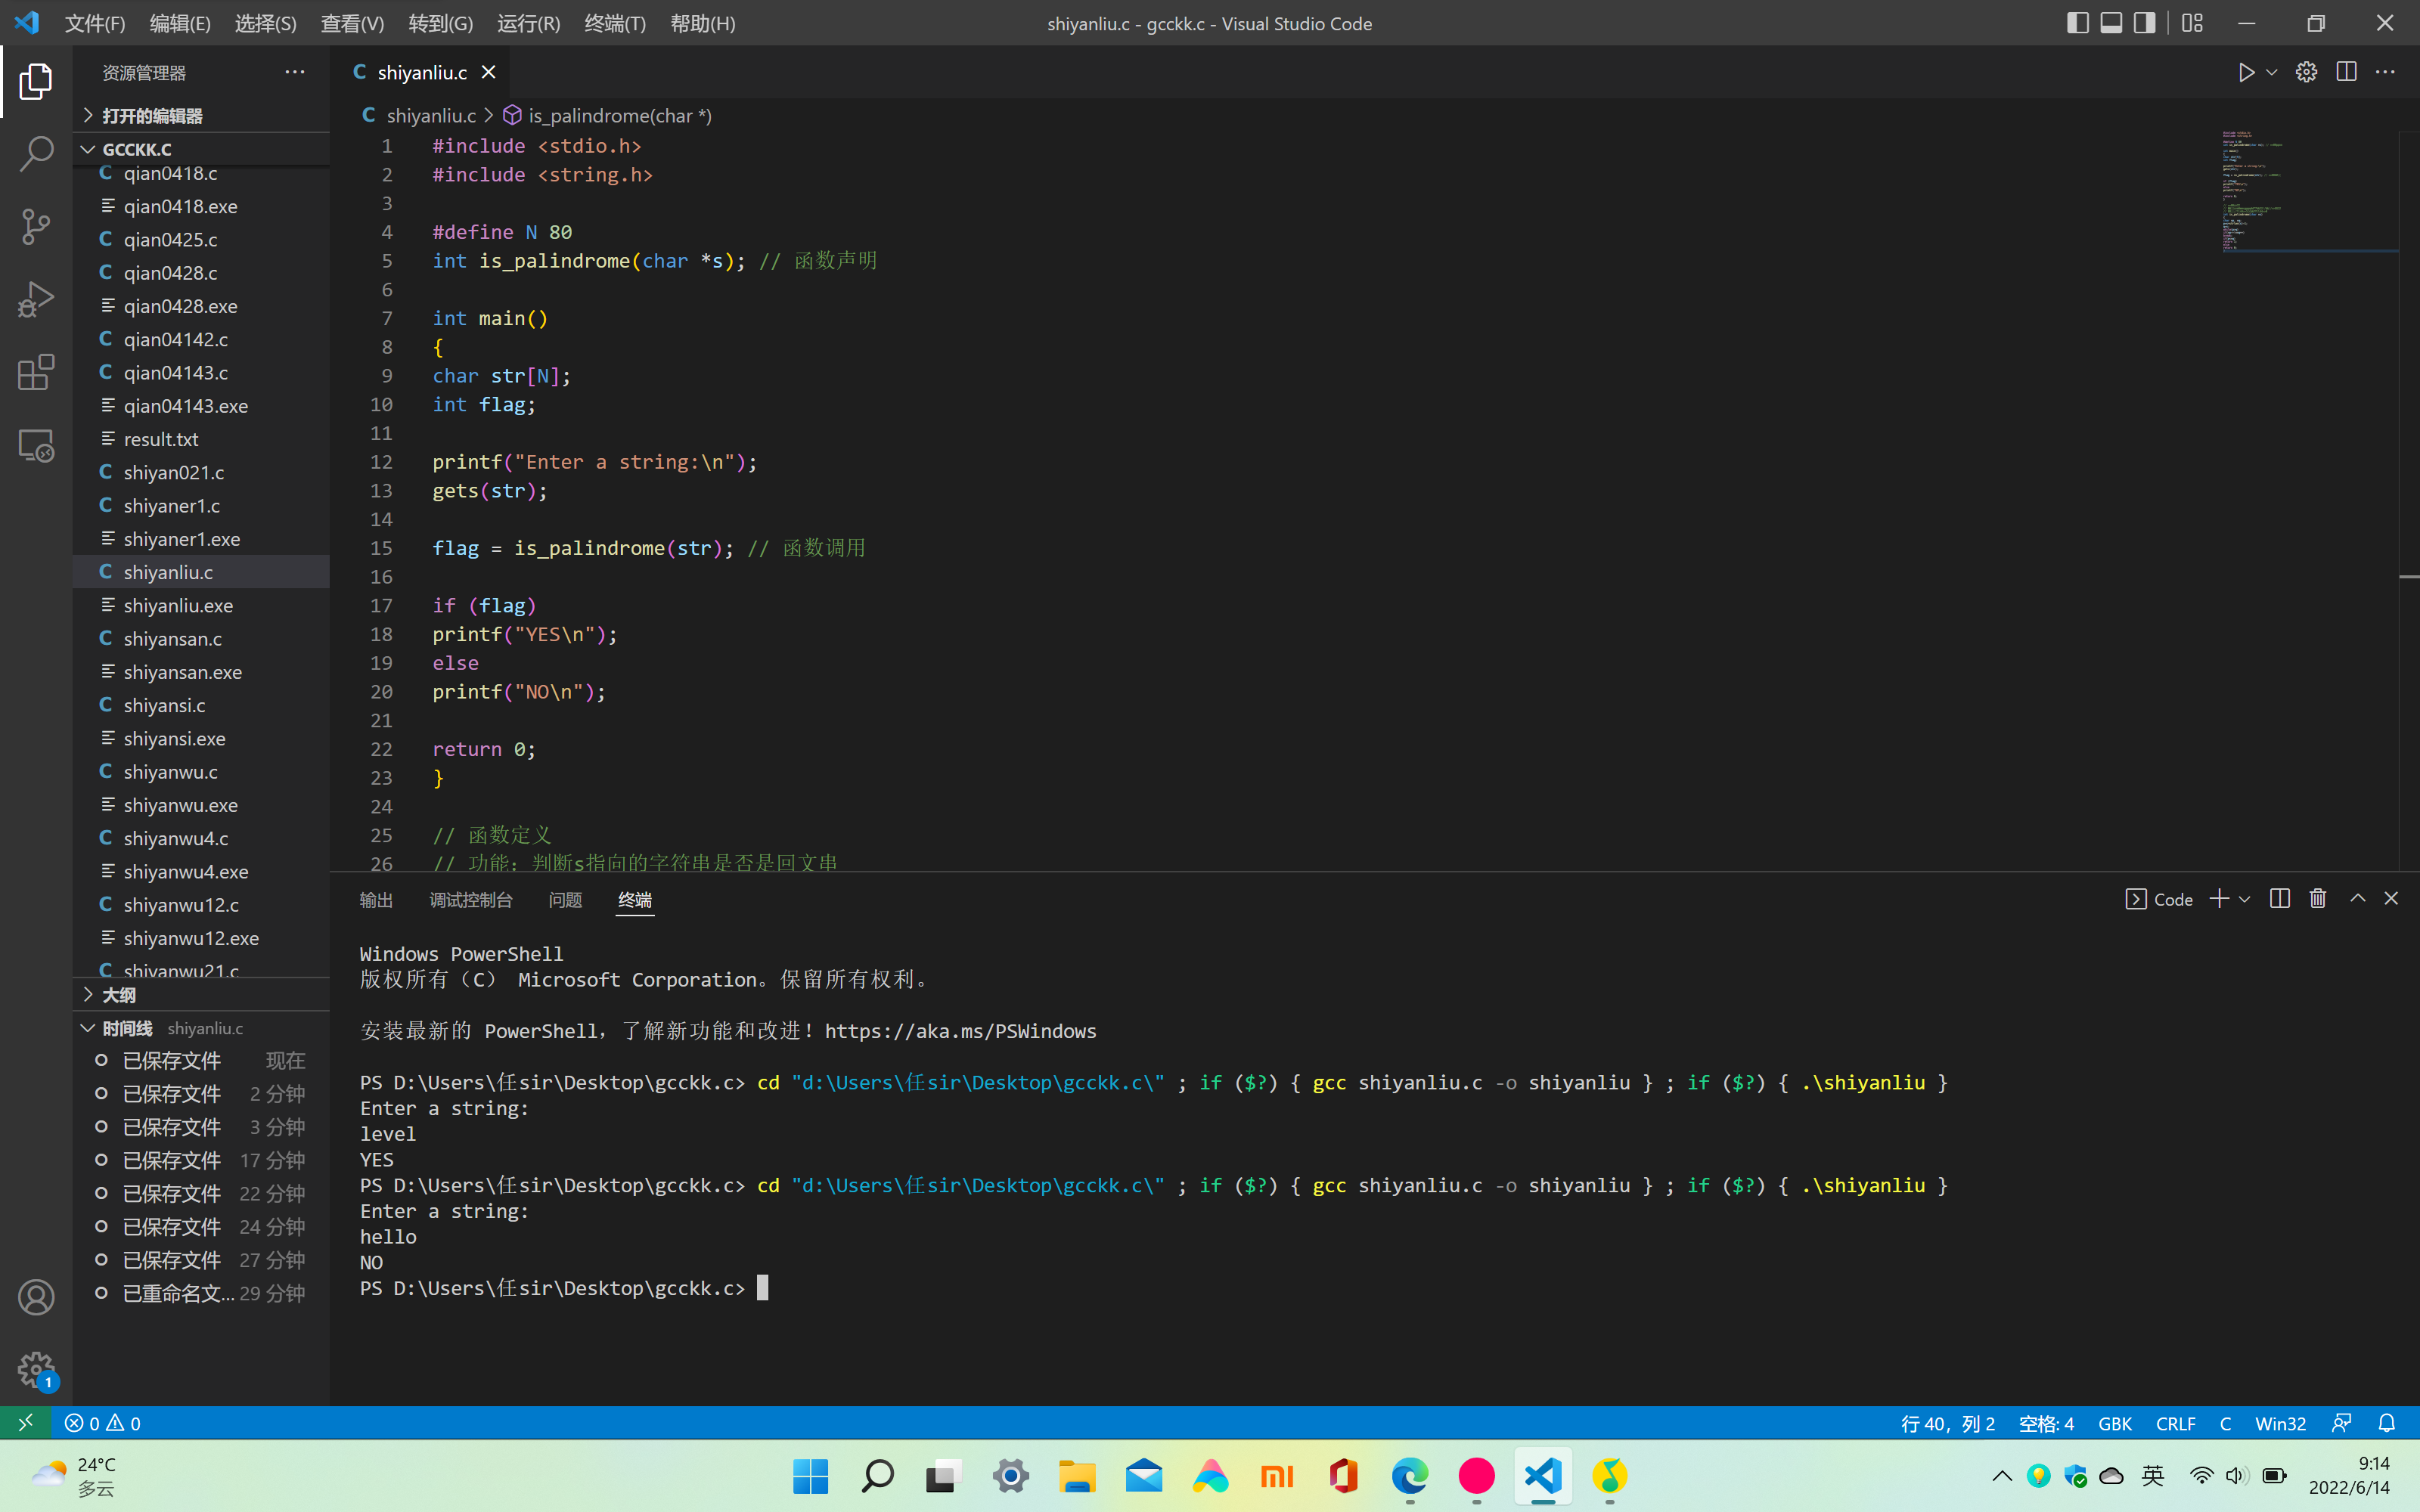Click the gear icon in the editor toolbar
The height and width of the screenshot is (1512, 2420).
point(2306,72)
